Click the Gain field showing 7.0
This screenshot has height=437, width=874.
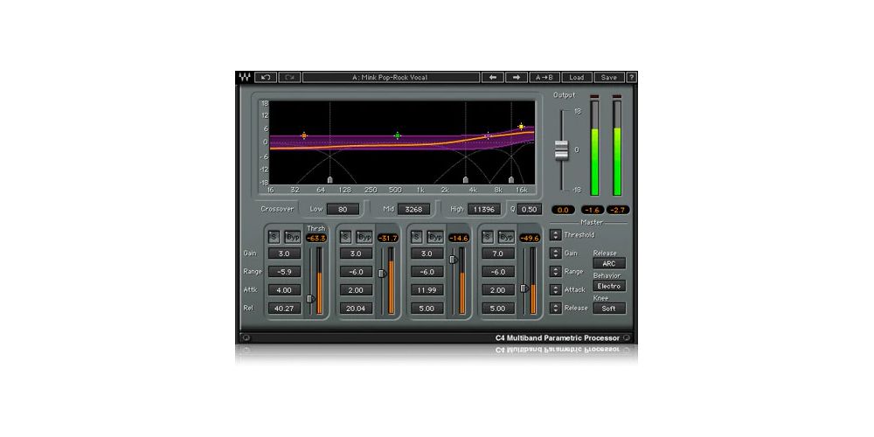point(498,253)
